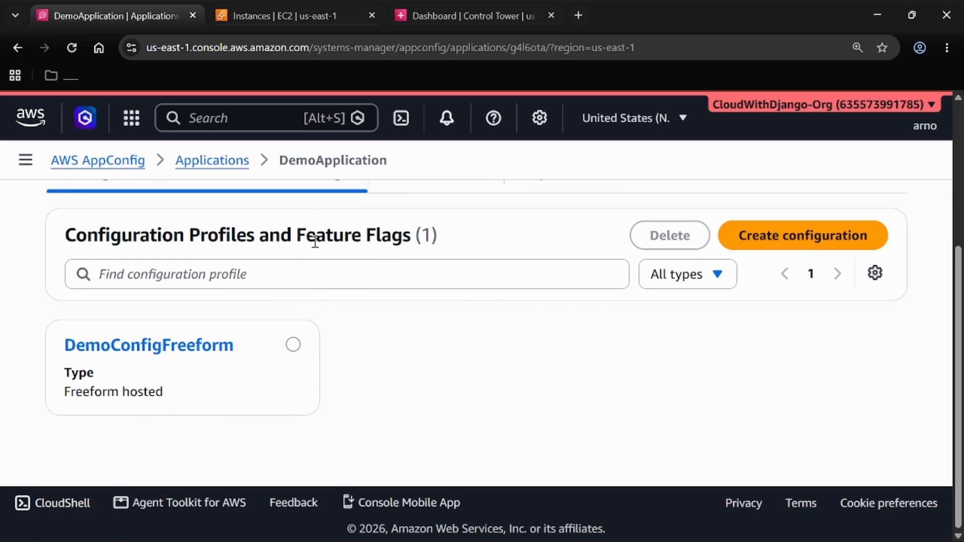The width and height of the screenshot is (964, 542).
Task: Open table preferences gear icon
Action: (875, 273)
